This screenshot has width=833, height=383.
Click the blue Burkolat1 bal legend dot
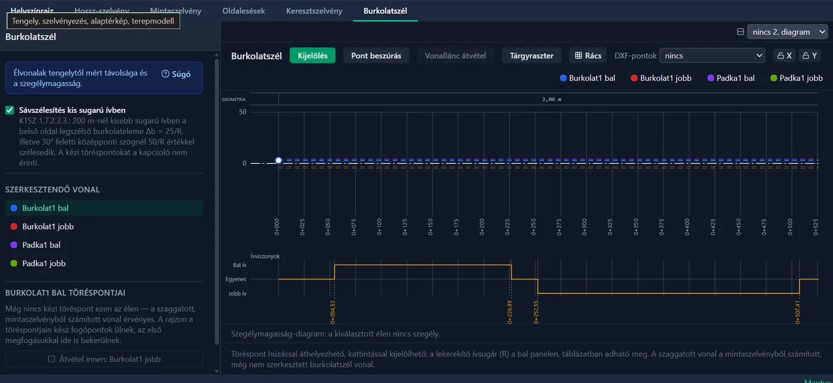(x=563, y=78)
